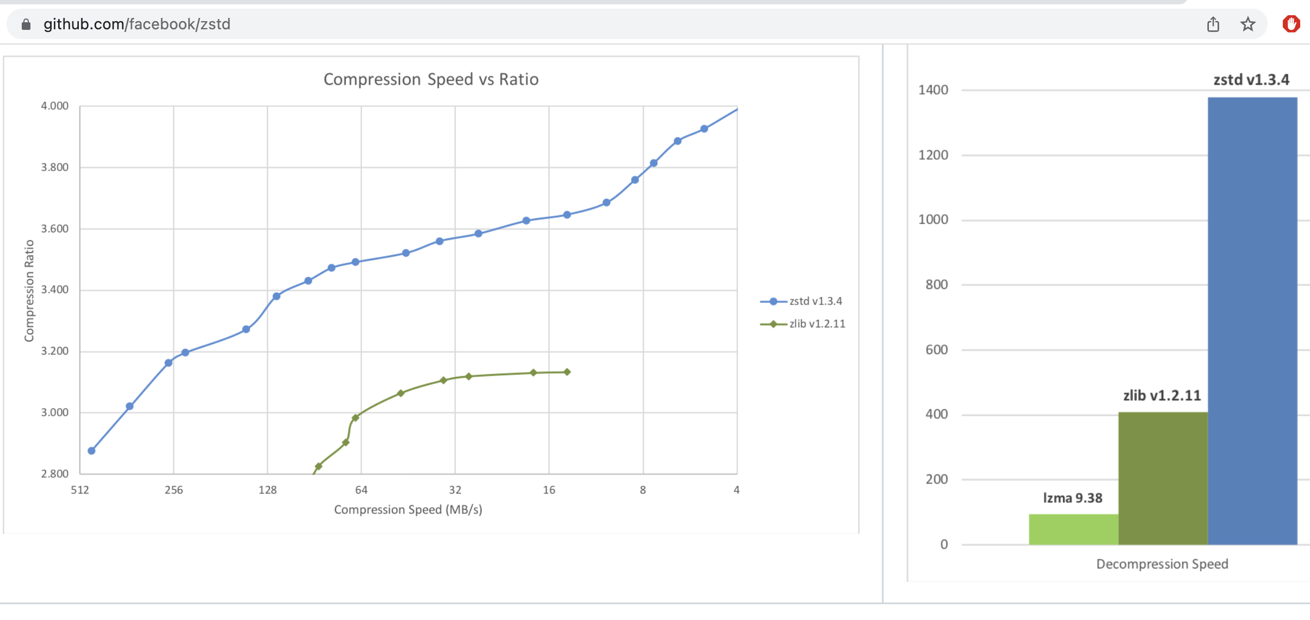
Task: Click the zstd v1.3.4 legend text
Action: (815, 301)
